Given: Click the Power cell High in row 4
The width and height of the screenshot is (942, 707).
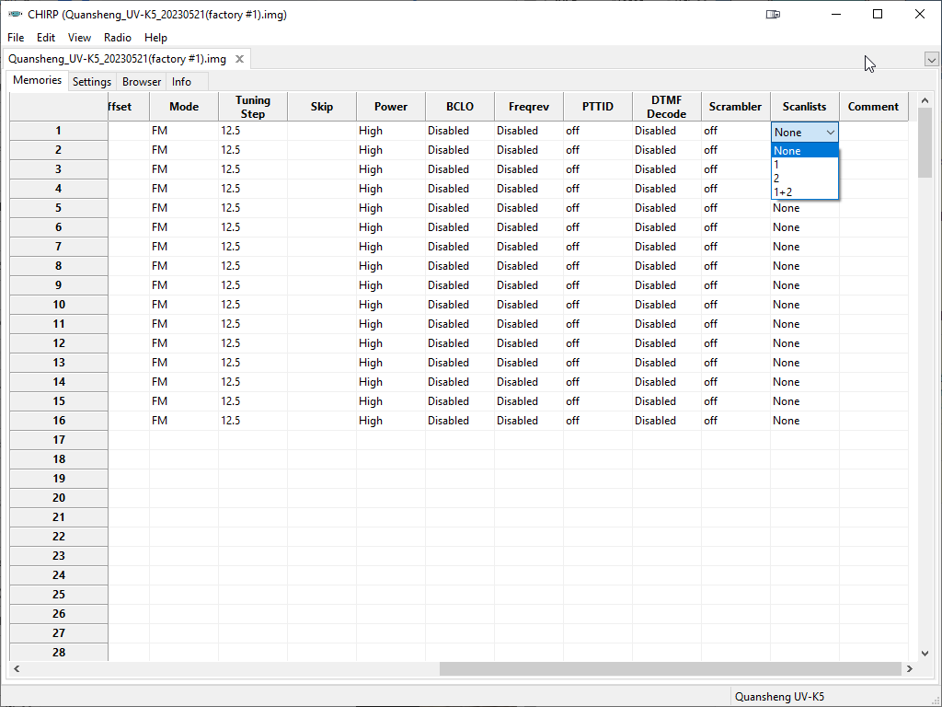Looking at the screenshot, I should coord(391,188).
